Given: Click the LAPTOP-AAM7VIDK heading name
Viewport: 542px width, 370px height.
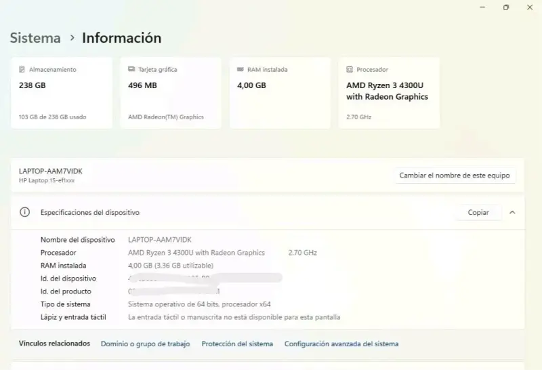Looking at the screenshot, I should tap(51, 171).
